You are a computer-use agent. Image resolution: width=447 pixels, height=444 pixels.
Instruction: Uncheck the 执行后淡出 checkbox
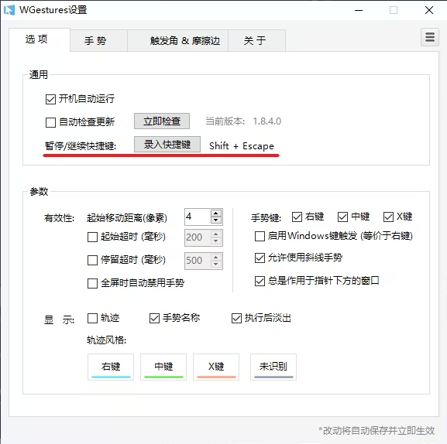[x=236, y=318]
